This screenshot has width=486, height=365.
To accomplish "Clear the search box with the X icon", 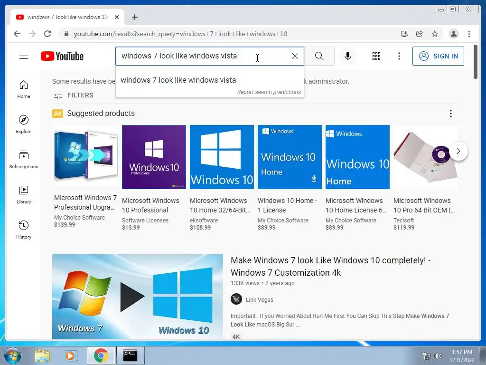I will pos(295,56).
